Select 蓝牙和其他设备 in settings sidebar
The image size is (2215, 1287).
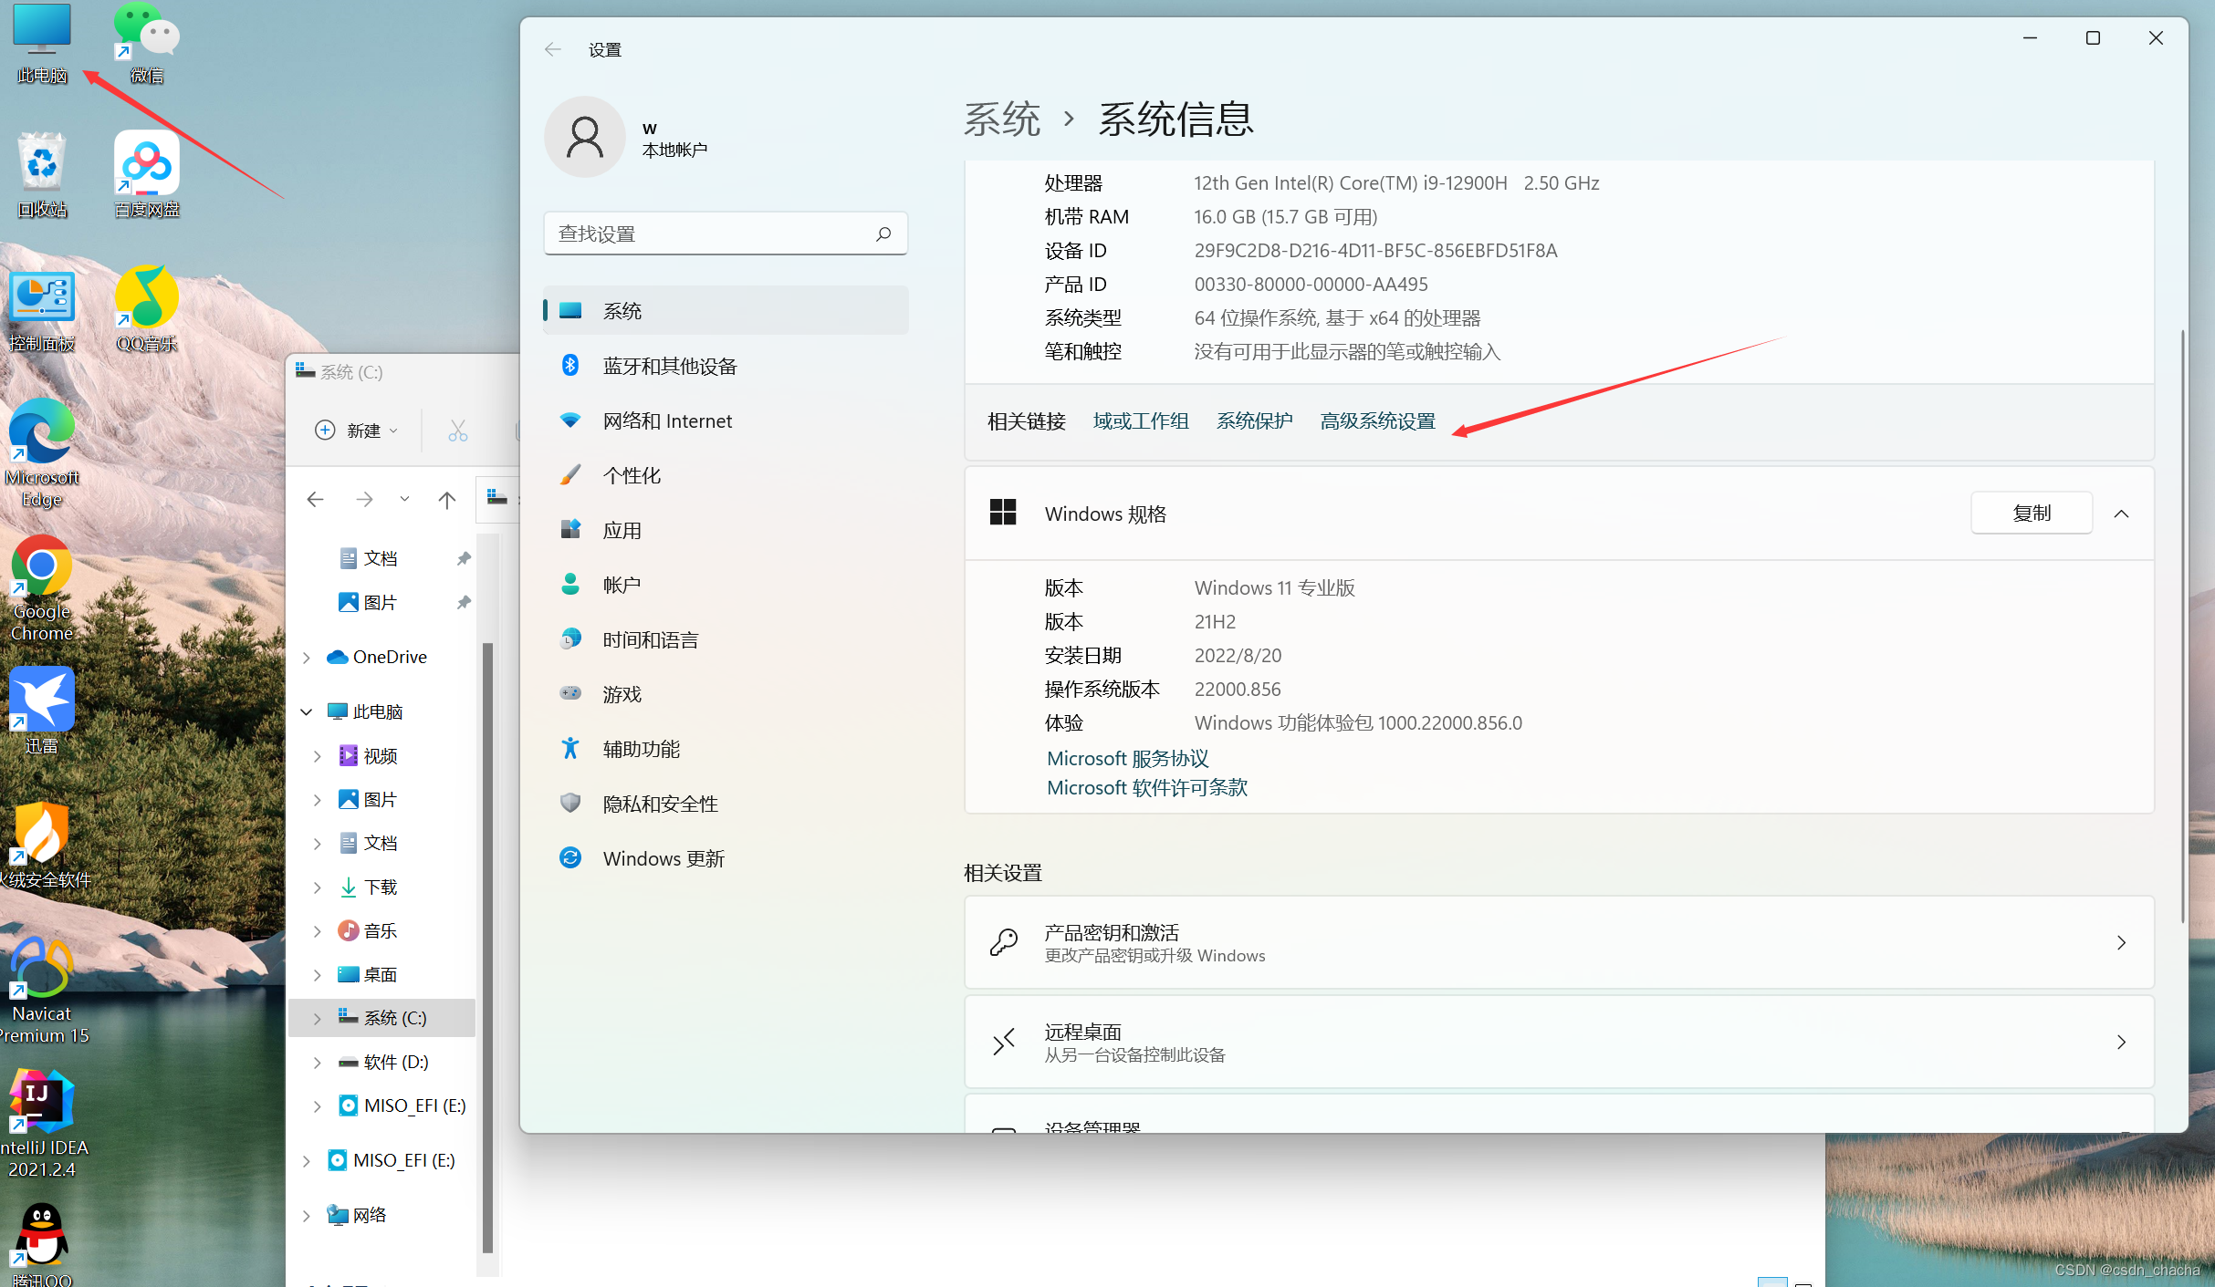(669, 367)
